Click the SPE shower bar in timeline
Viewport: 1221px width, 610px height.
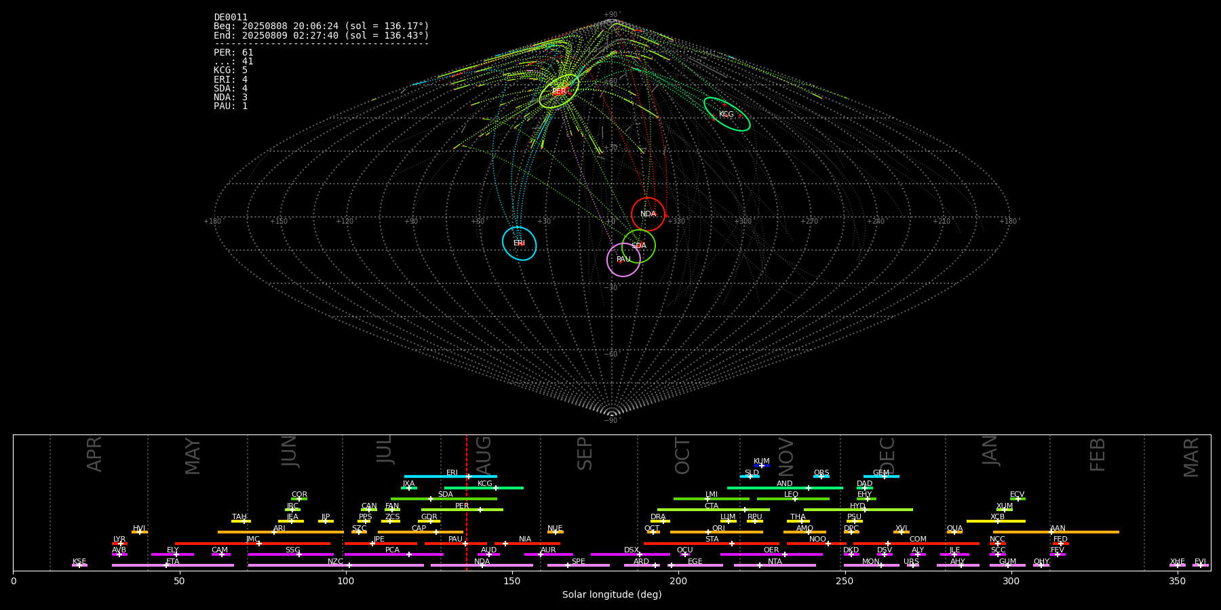(579, 565)
